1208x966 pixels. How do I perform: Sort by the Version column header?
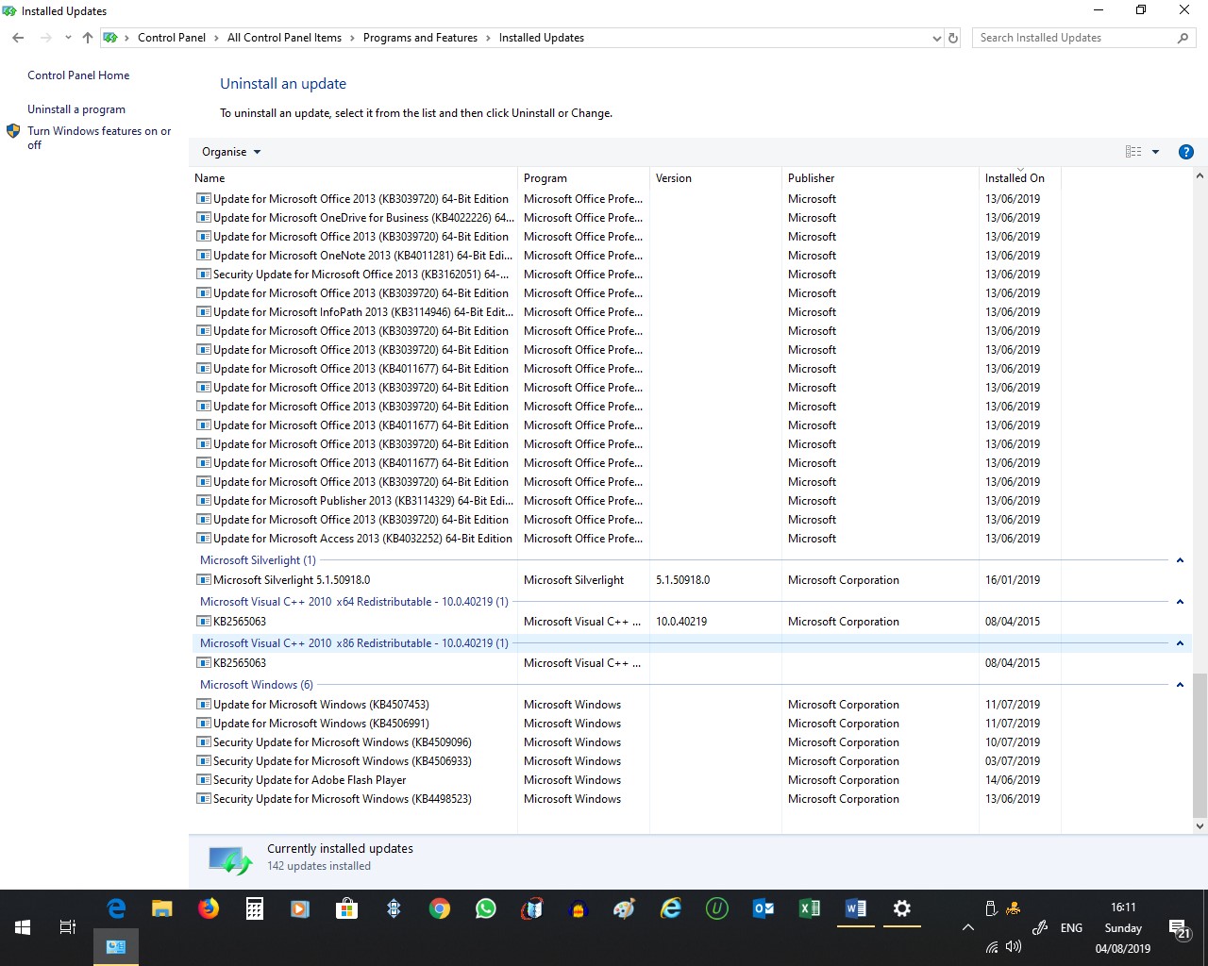point(715,178)
